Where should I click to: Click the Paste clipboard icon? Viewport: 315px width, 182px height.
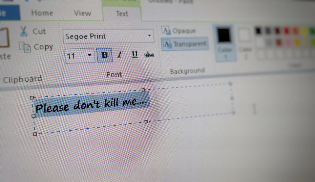(x=4, y=38)
